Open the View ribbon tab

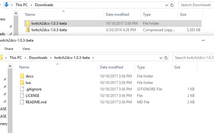click(x=26, y=49)
